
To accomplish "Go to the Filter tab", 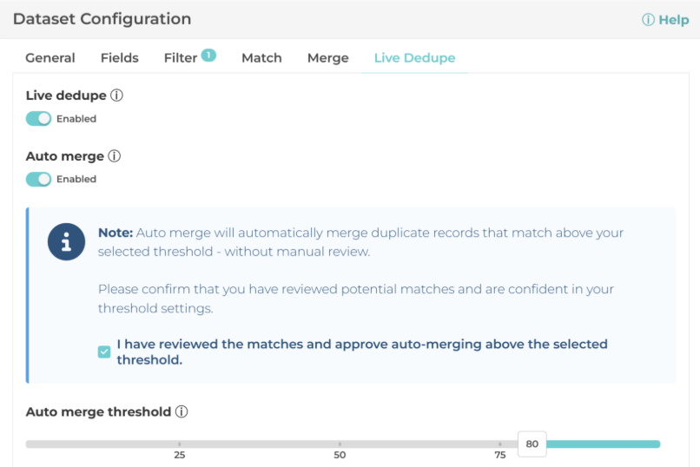I will click(x=181, y=58).
